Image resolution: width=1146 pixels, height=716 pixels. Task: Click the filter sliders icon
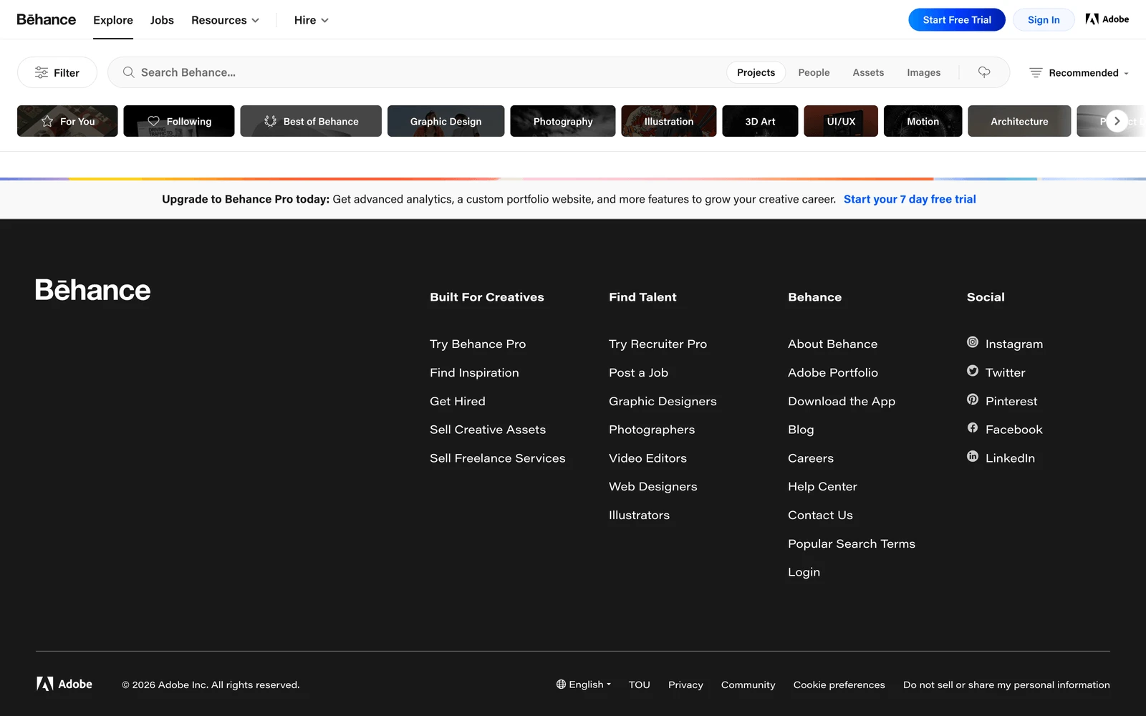[x=42, y=72]
